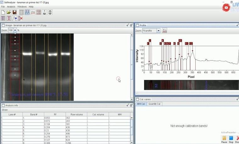Viewport: 239px width, 144px height.
Task: Click Rf cell 0.053
Action: point(55,118)
